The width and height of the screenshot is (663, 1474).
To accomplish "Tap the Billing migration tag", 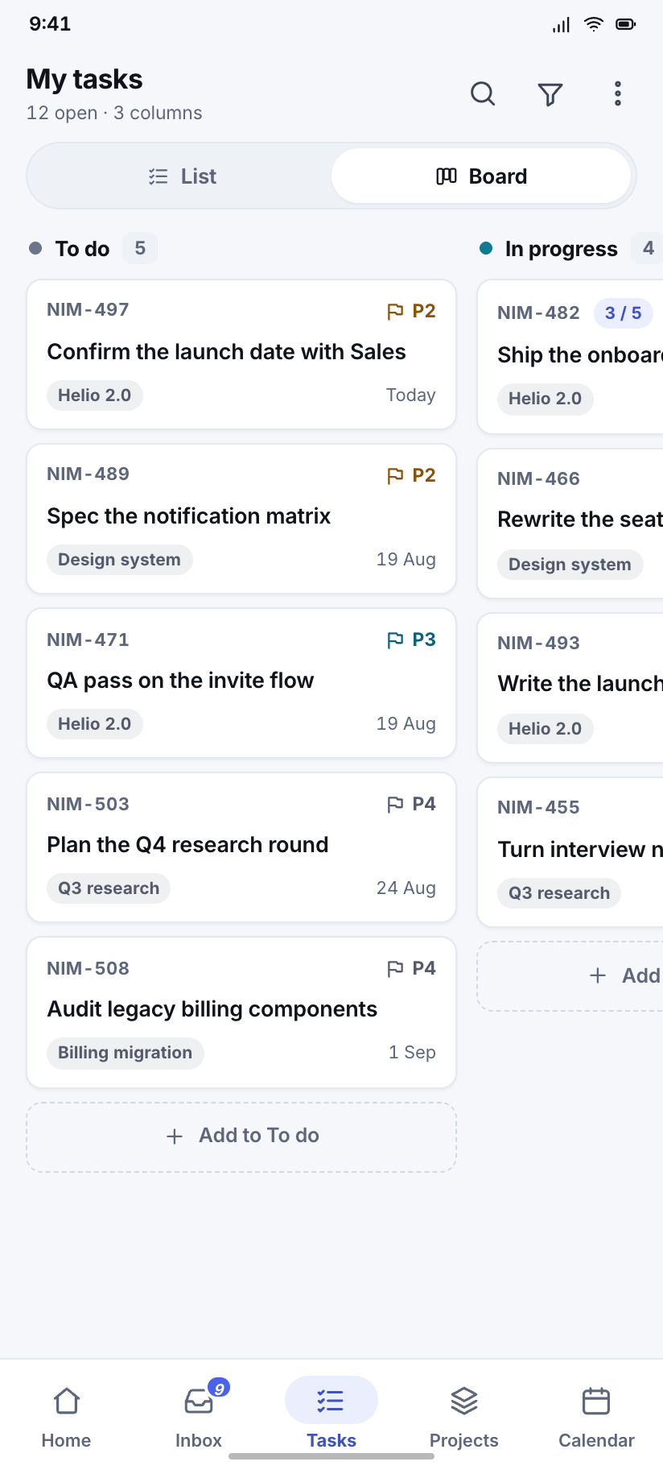I will pos(126,1053).
